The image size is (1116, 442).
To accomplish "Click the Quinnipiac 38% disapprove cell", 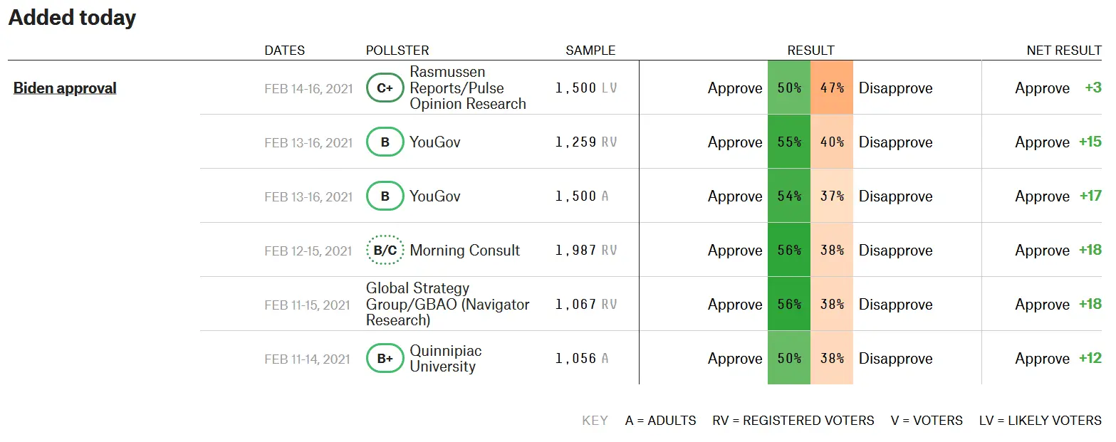I will (x=832, y=359).
